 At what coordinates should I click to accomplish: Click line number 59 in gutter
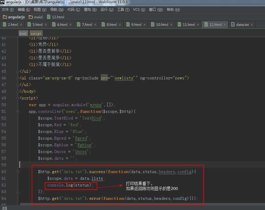click(4, 165)
